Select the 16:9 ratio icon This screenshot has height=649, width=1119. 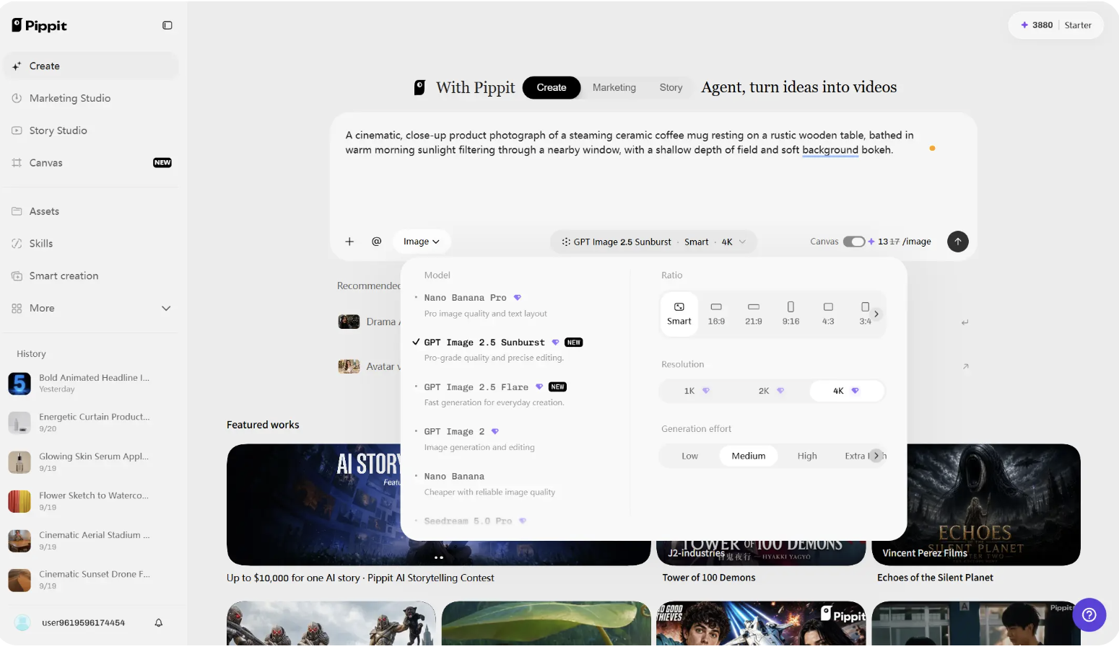tap(716, 314)
